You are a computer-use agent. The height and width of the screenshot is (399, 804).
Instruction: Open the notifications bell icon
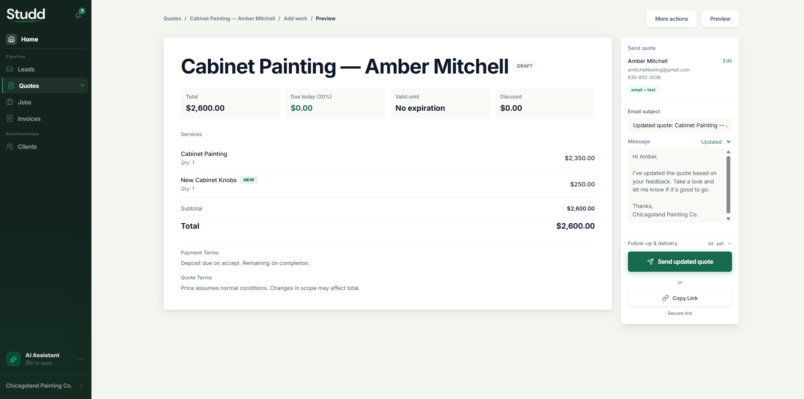tap(78, 15)
